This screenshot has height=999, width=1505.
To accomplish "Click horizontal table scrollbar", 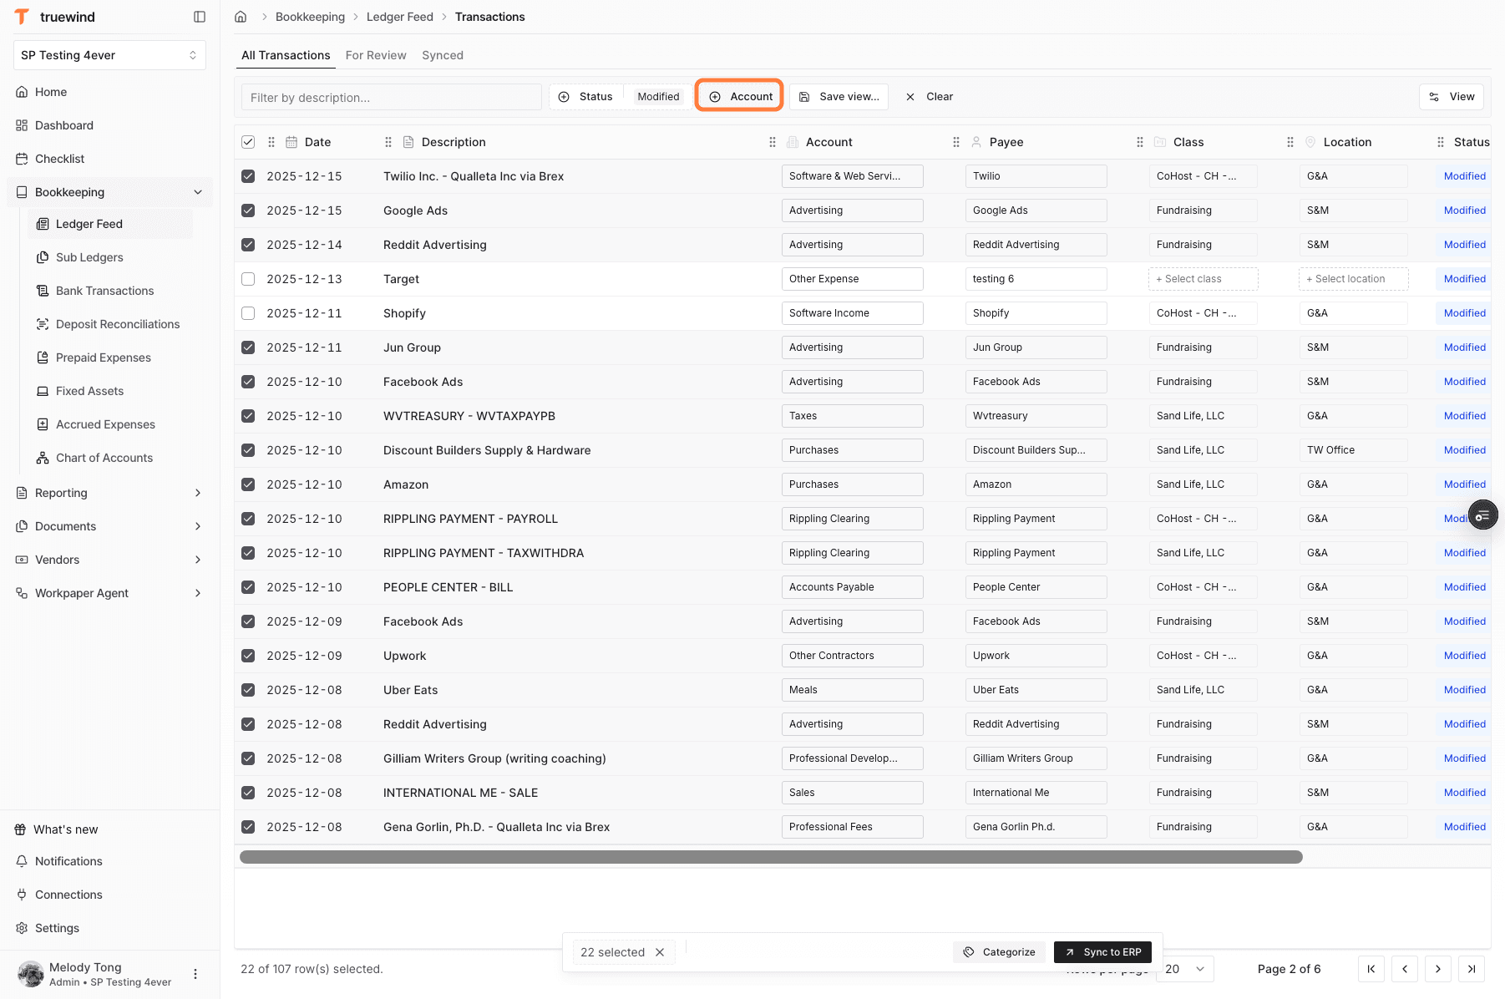I will tap(771, 857).
